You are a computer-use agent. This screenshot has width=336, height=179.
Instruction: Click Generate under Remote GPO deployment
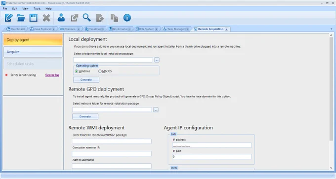[85, 116]
